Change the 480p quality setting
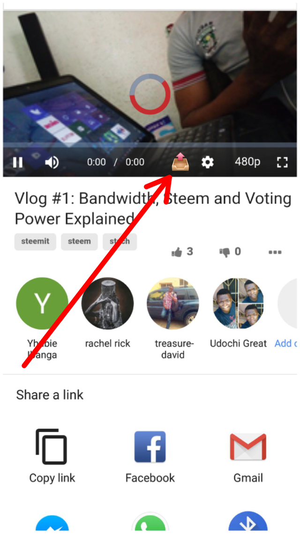 click(x=247, y=162)
